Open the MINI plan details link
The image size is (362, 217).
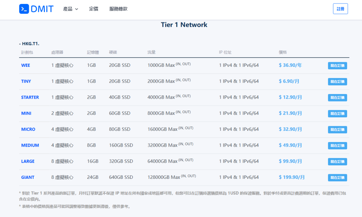point(26,113)
